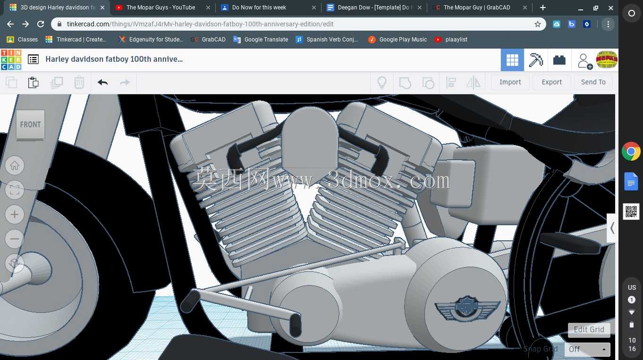Switch to the Deegan Dow Template tab
643x360 pixels.
click(x=373, y=8)
